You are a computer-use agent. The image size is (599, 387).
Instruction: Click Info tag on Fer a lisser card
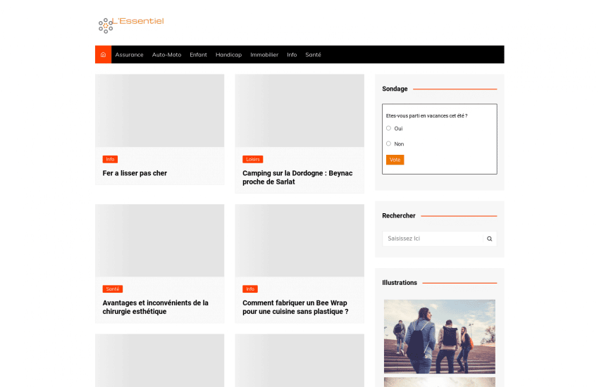110,160
